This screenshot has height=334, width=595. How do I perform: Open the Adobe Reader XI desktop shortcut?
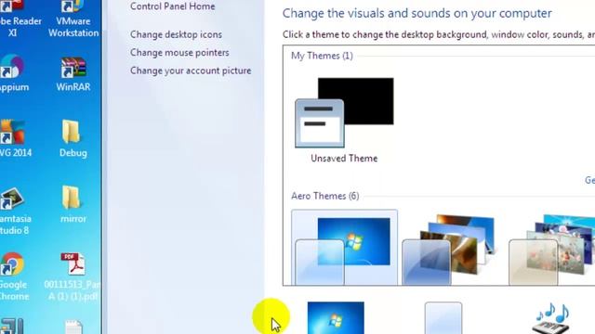point(15,19)
